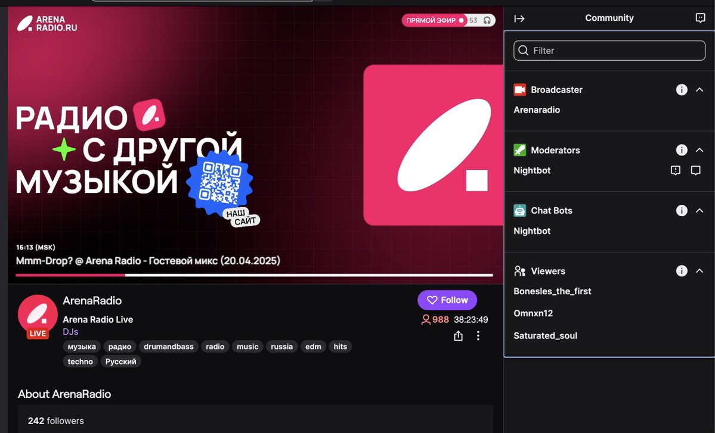Viewport: 715px width, 433px height.
Task: Open the report icon next to Nightbot moderator
Action: click(x=675, y=170)
